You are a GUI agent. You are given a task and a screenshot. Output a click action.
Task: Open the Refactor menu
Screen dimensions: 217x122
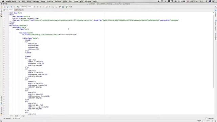point(58,1)
